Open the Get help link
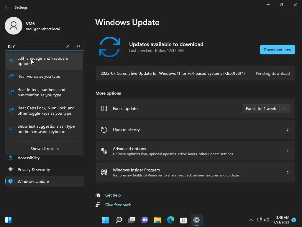The width and height of the screenshot is (302, 227). [x=113, y=195]
